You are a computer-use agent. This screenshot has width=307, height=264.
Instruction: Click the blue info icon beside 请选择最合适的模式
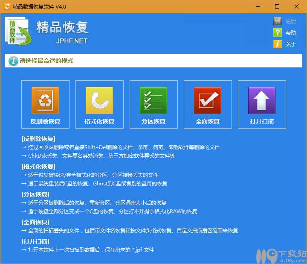click(x=13, y=61)
